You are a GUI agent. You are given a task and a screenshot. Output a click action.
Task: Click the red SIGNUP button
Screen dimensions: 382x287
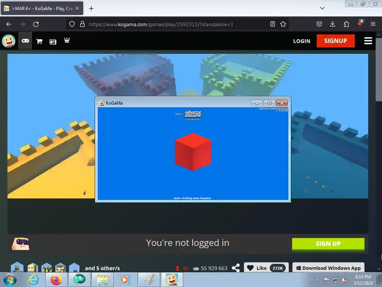pos(335,41)
